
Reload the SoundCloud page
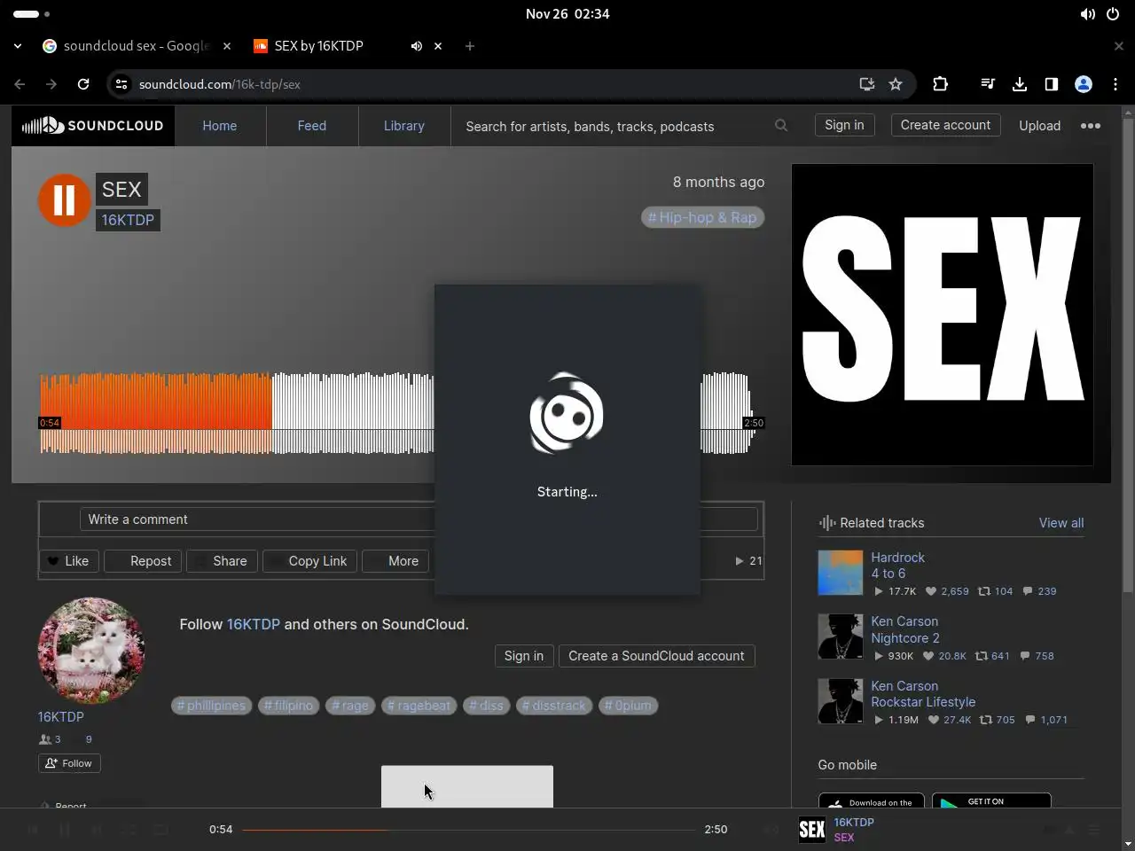pos(83,84)
